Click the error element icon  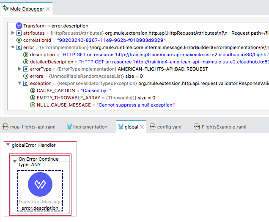click(x=19, y=47)
